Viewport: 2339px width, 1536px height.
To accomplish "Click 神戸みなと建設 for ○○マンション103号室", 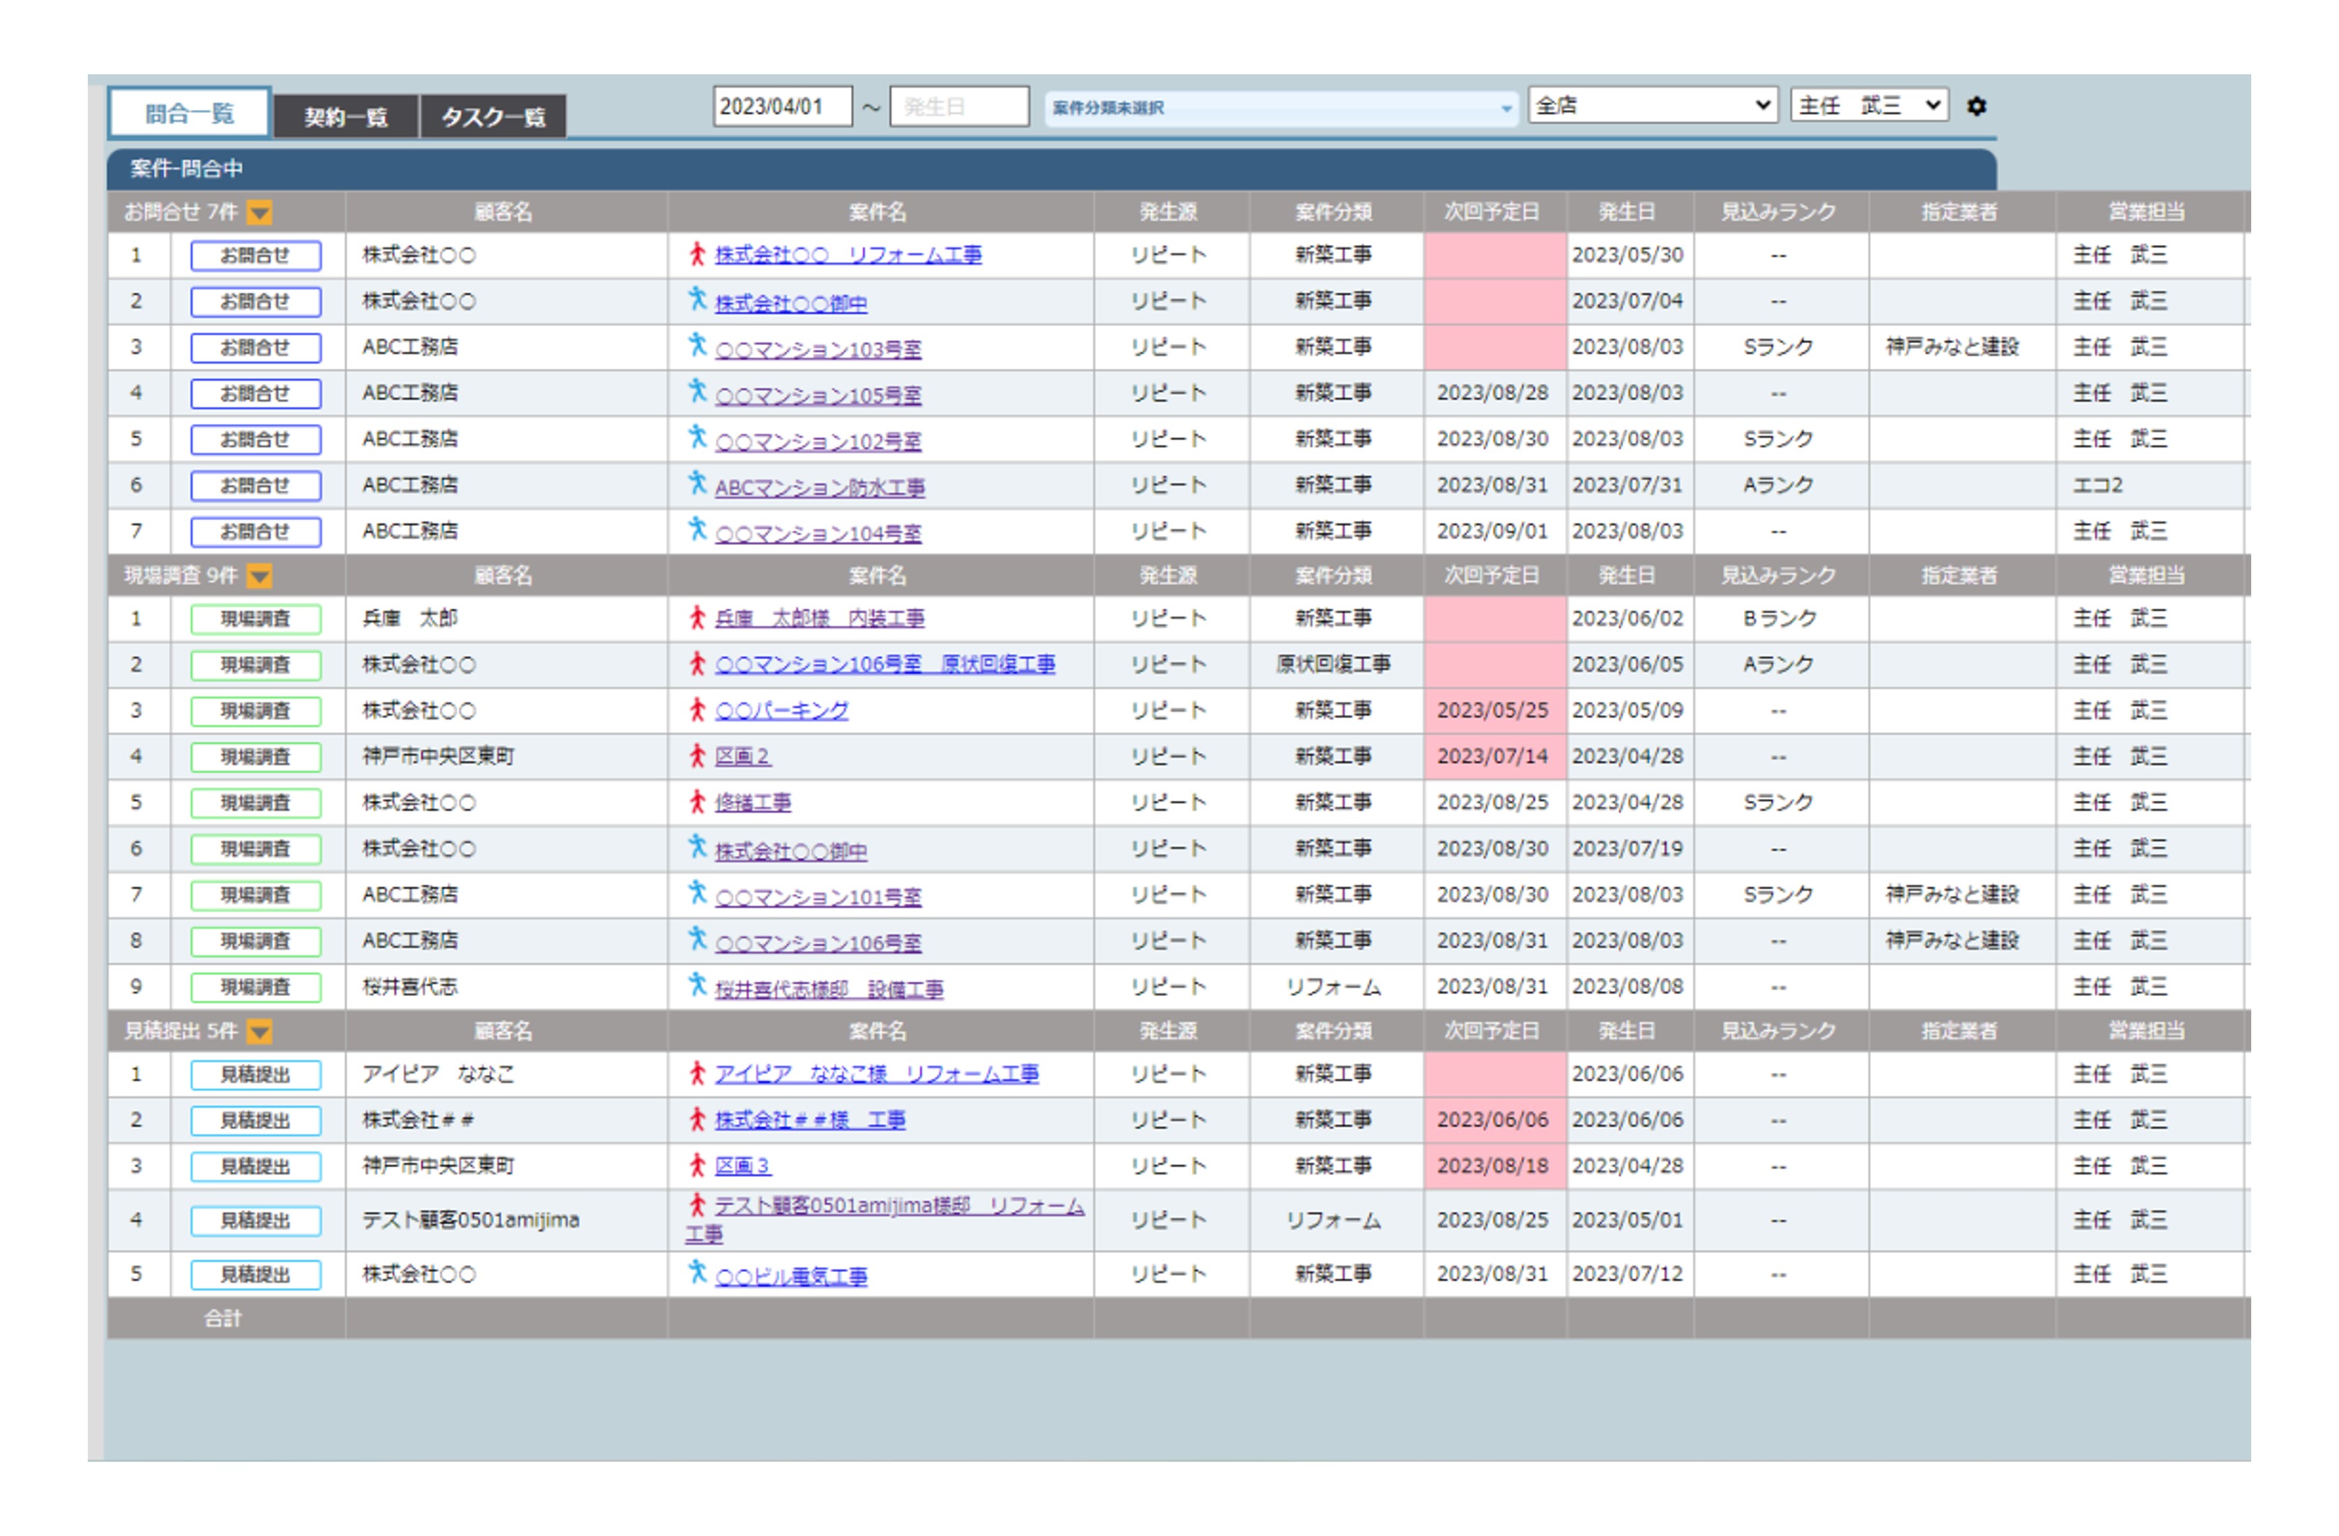I will tap(1952, 346).
